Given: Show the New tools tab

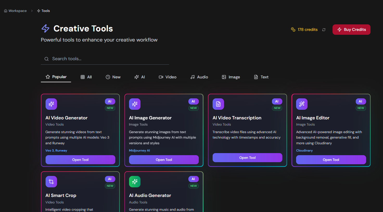Looking at the screenshot, I should 113,77.
